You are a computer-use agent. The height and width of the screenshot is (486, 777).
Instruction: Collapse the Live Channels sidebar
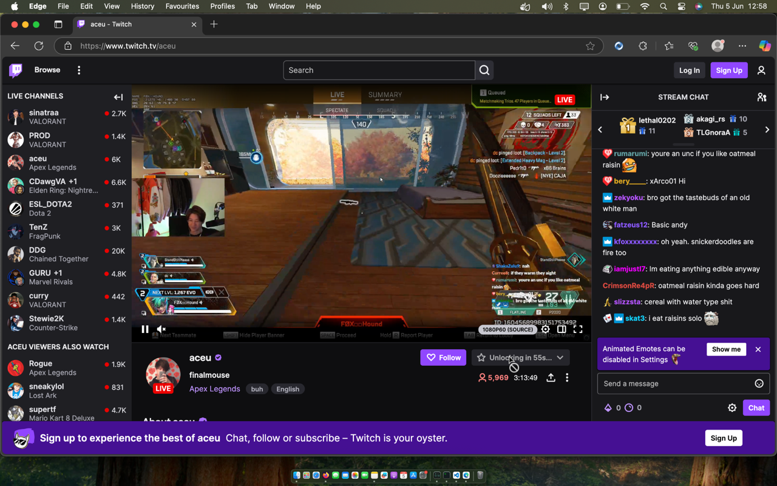click(118, 97)
